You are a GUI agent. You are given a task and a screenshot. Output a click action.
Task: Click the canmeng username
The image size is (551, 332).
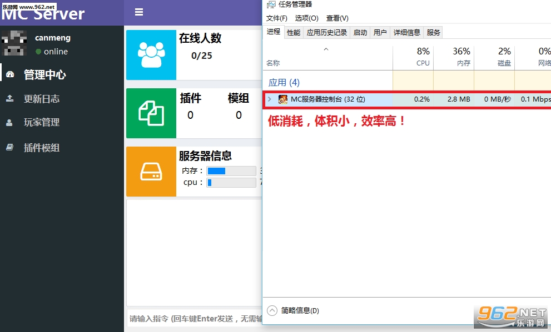[x=53, y=38]
